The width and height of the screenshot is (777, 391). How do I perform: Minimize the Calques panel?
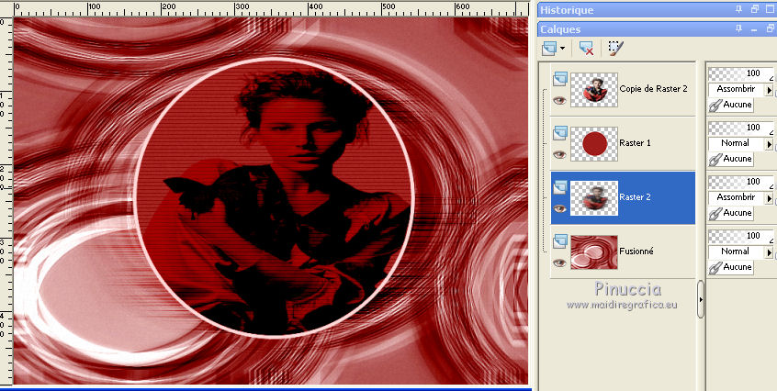click(755, 29)
